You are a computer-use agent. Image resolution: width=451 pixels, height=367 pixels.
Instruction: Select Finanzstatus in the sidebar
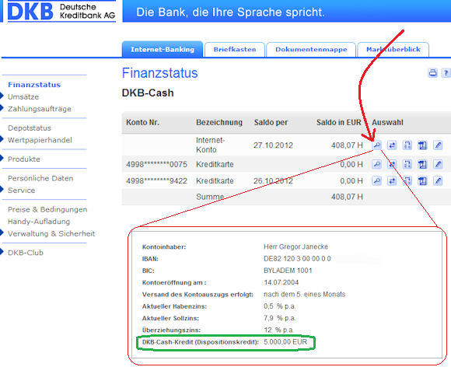point(34,85)
